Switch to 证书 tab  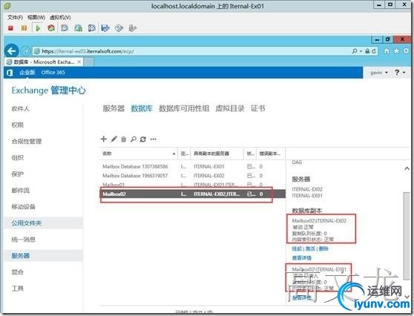point(257,108)
